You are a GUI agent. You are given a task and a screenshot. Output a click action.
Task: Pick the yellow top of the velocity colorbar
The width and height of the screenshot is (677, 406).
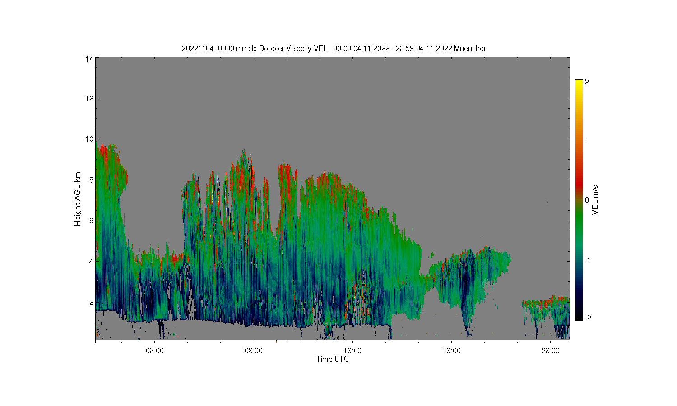click(579, 87)
